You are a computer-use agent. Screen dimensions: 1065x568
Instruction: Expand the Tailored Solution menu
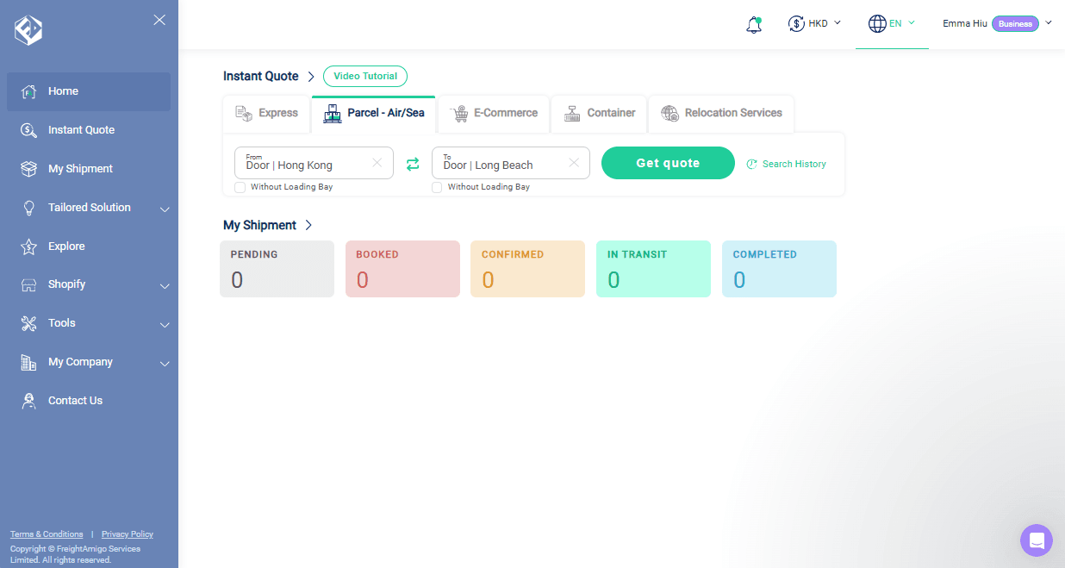tap(89, 208)
